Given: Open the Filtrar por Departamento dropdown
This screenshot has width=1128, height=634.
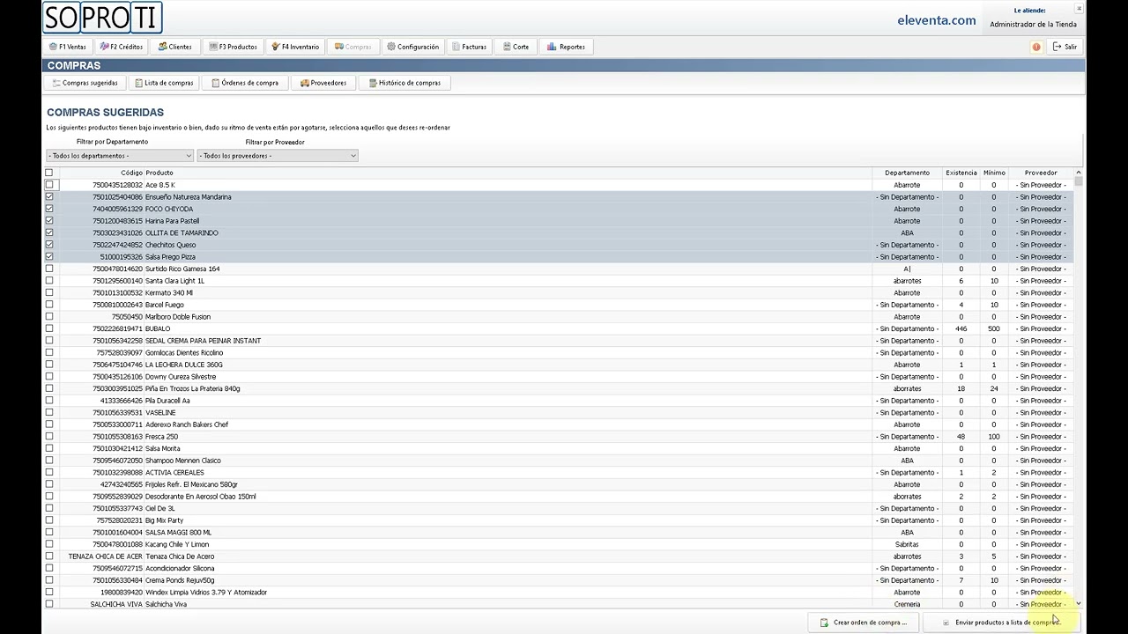Looking at the screenshot, I should 120,156.
